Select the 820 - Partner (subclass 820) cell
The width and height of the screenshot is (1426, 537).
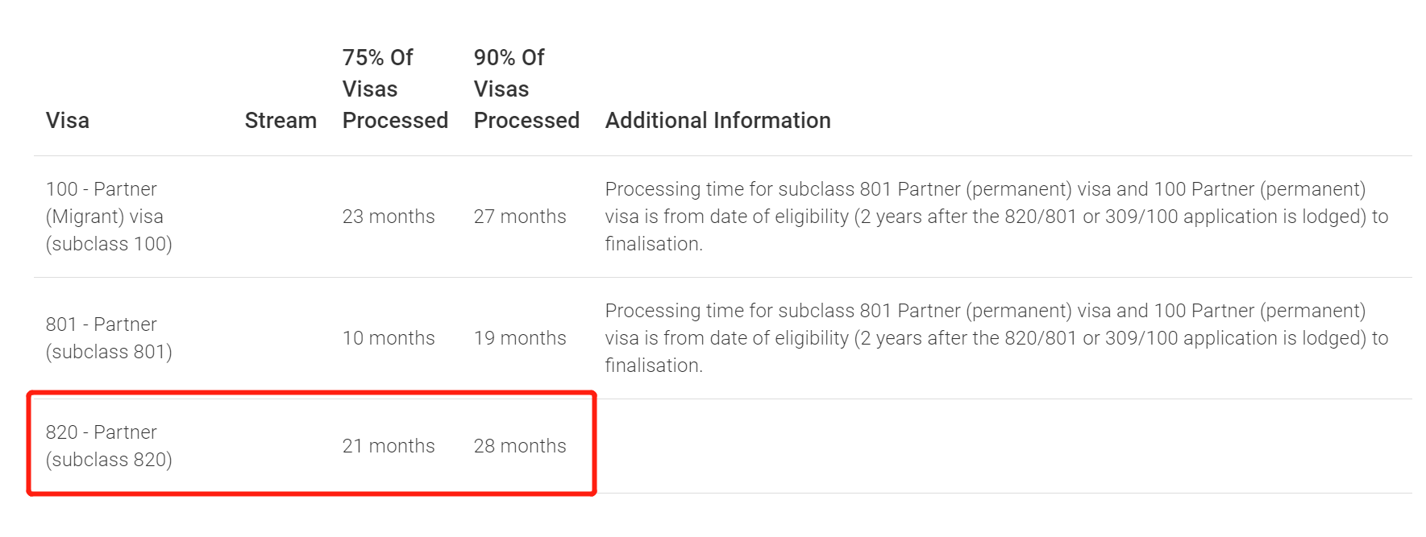click(109, 446)
